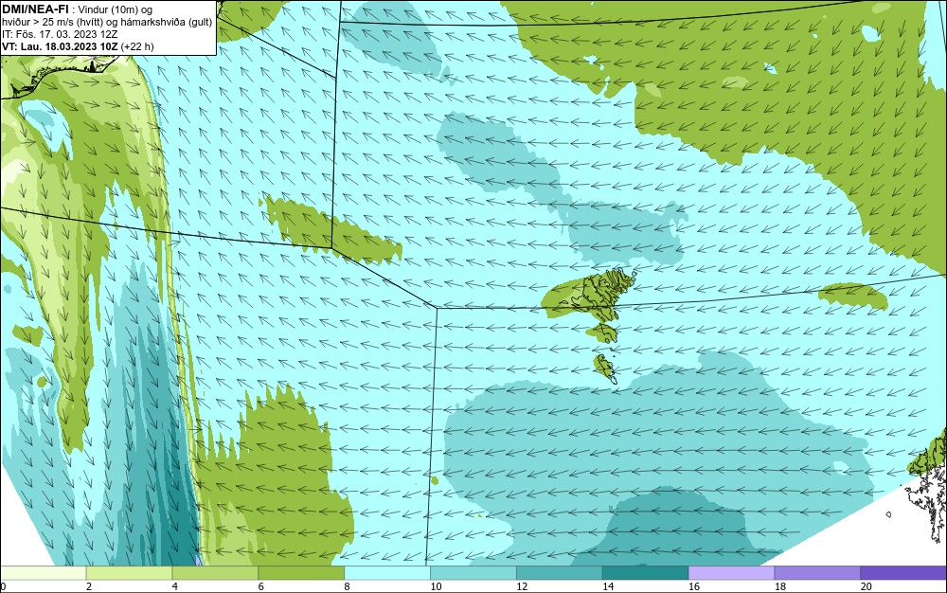The width and height of the screenshot is (947, 593).
Task: Click the legend tick label '8'
Action: (x=347, y=586)
